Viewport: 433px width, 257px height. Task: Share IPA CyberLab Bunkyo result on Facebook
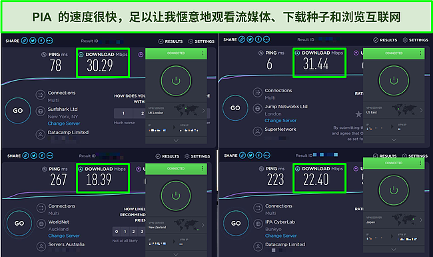coord(258,156)
